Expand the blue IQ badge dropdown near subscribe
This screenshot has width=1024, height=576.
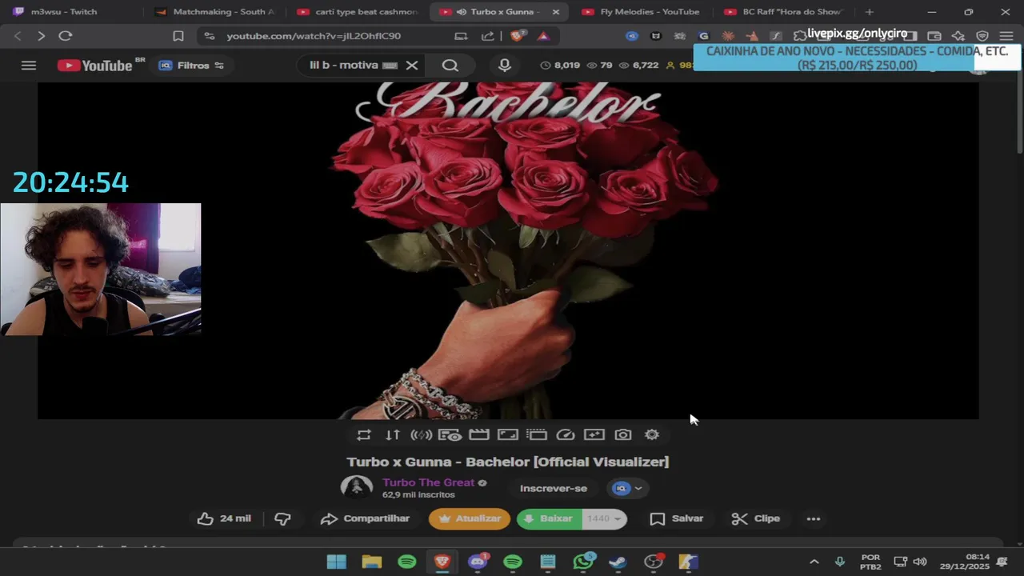click(628, 488)
